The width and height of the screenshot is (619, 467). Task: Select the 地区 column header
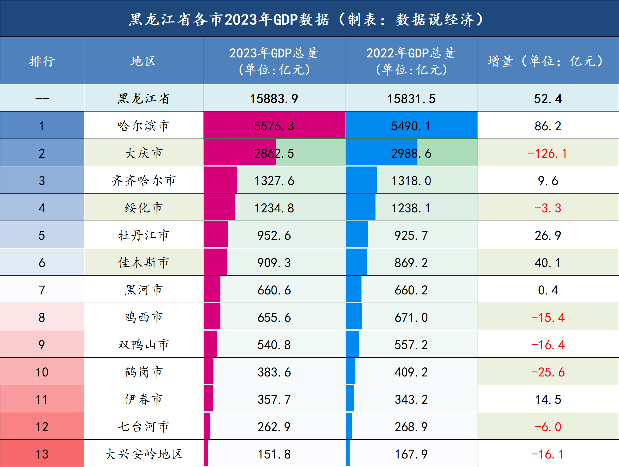144,61
